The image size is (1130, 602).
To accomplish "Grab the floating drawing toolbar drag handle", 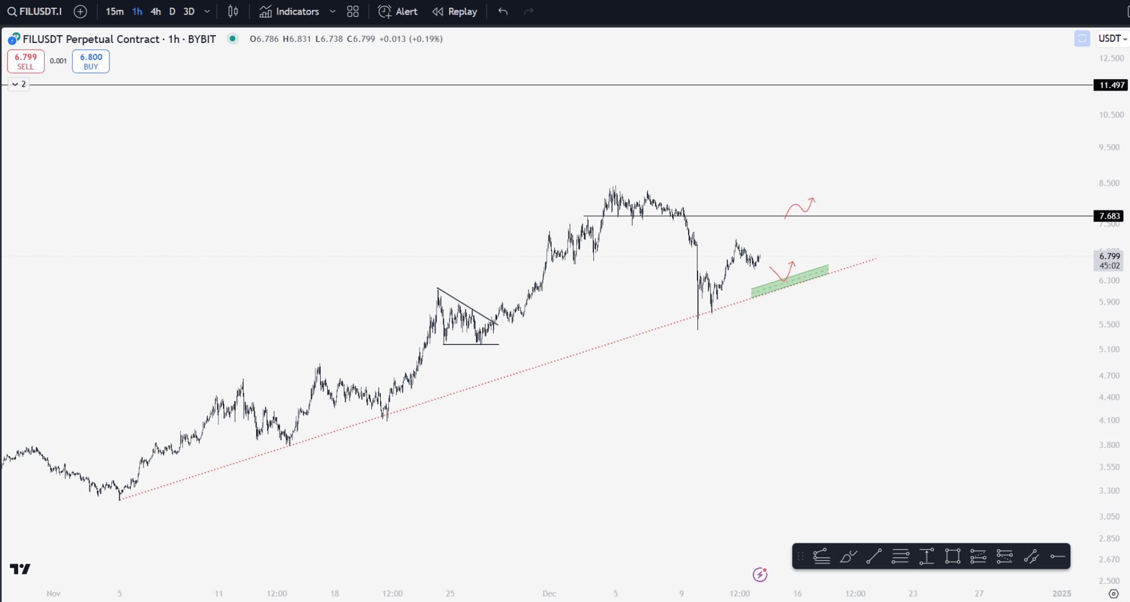I will point(800,556).
